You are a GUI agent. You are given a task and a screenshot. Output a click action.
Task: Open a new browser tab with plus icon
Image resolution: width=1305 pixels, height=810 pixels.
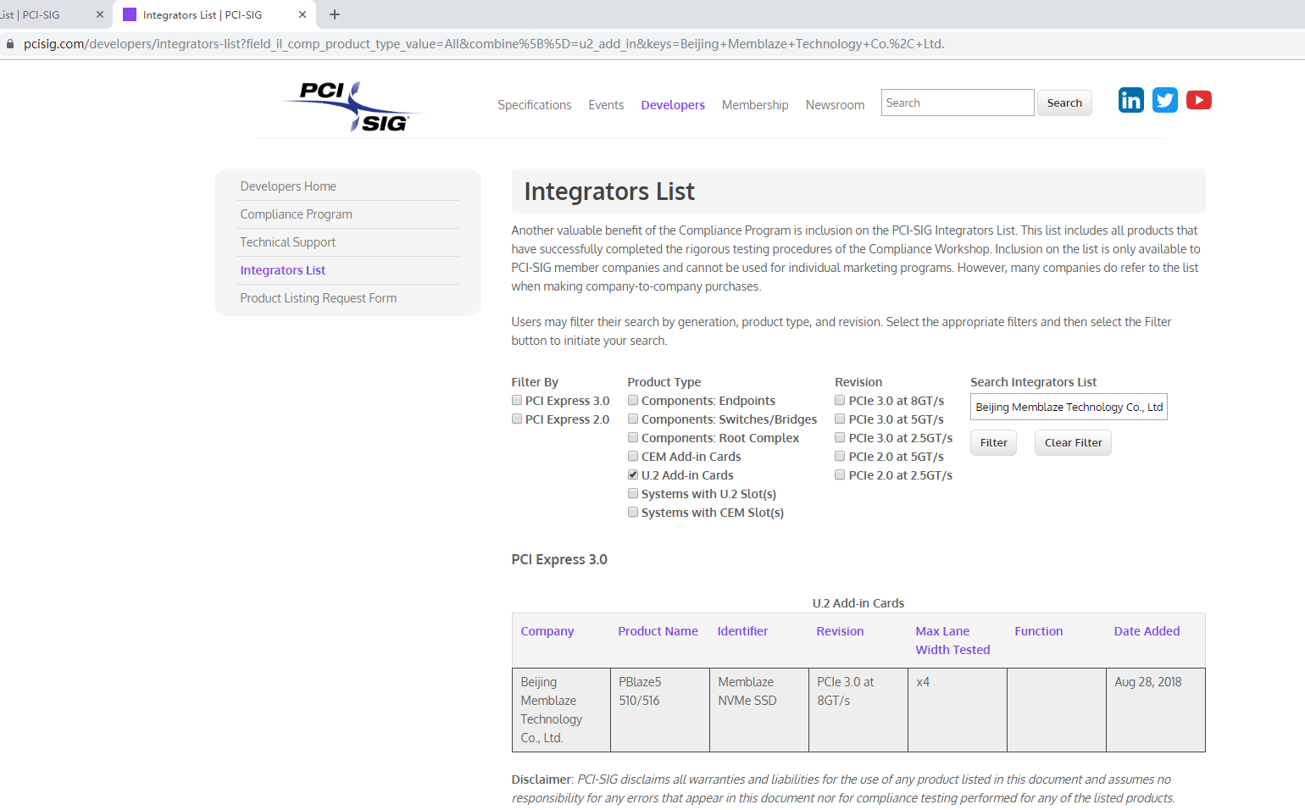tap(335, 14)
